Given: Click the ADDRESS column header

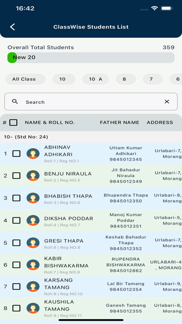Looking at the screenshot, I should coord(160,122).
